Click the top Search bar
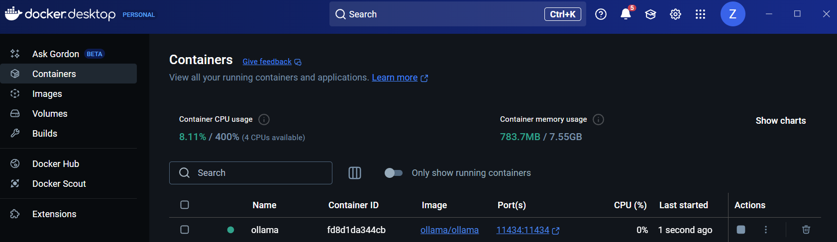The height and width of the screenshot is (242, 837). (x=457, y=14)
